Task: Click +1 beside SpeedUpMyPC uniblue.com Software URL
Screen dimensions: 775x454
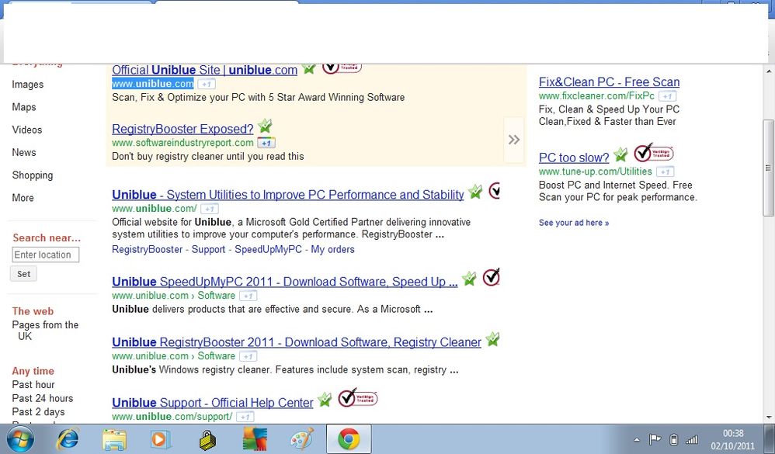Action: click(248, 296)
